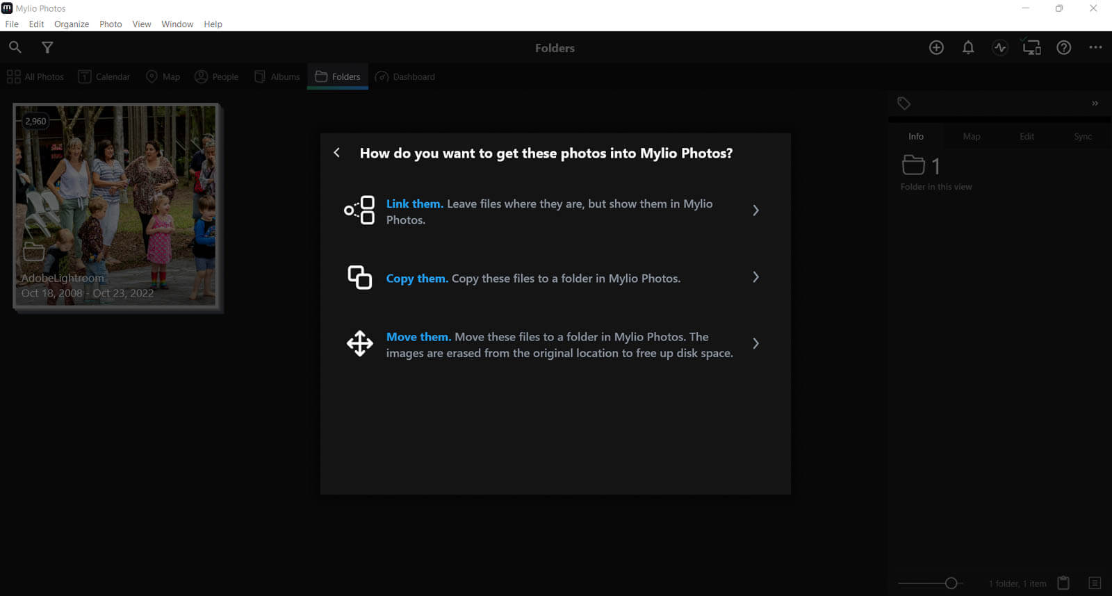Expand the Link them option chevron
The width and height of the screenshot is (1112, 596).
point(755,210)
